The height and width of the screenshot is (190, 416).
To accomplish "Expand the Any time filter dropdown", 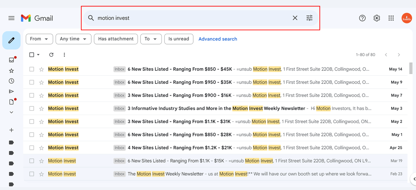I will [73, 39].
